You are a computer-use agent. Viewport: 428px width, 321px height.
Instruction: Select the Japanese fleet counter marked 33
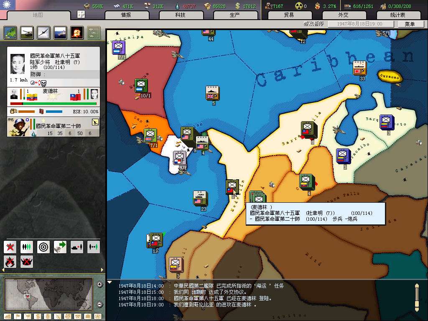coord(359,68)
